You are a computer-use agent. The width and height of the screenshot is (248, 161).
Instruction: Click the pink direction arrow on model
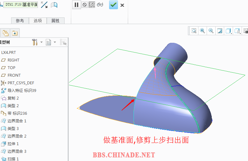tap(155, 73)
